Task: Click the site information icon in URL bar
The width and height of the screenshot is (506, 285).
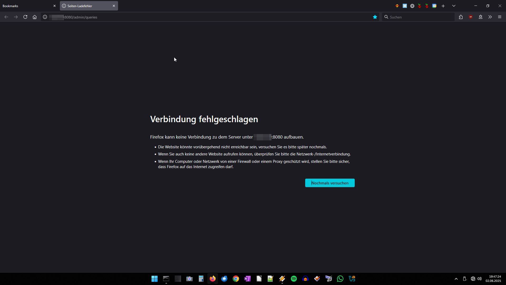Action: [x=45, y=17]
